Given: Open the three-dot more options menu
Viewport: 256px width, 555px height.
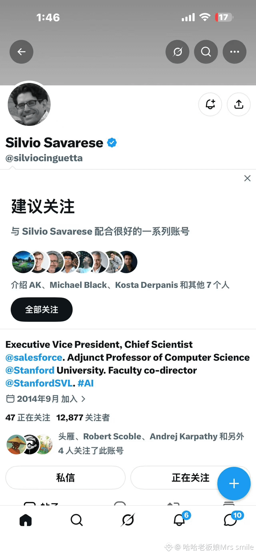Looking at the screenshot, I should coord(235,52).
